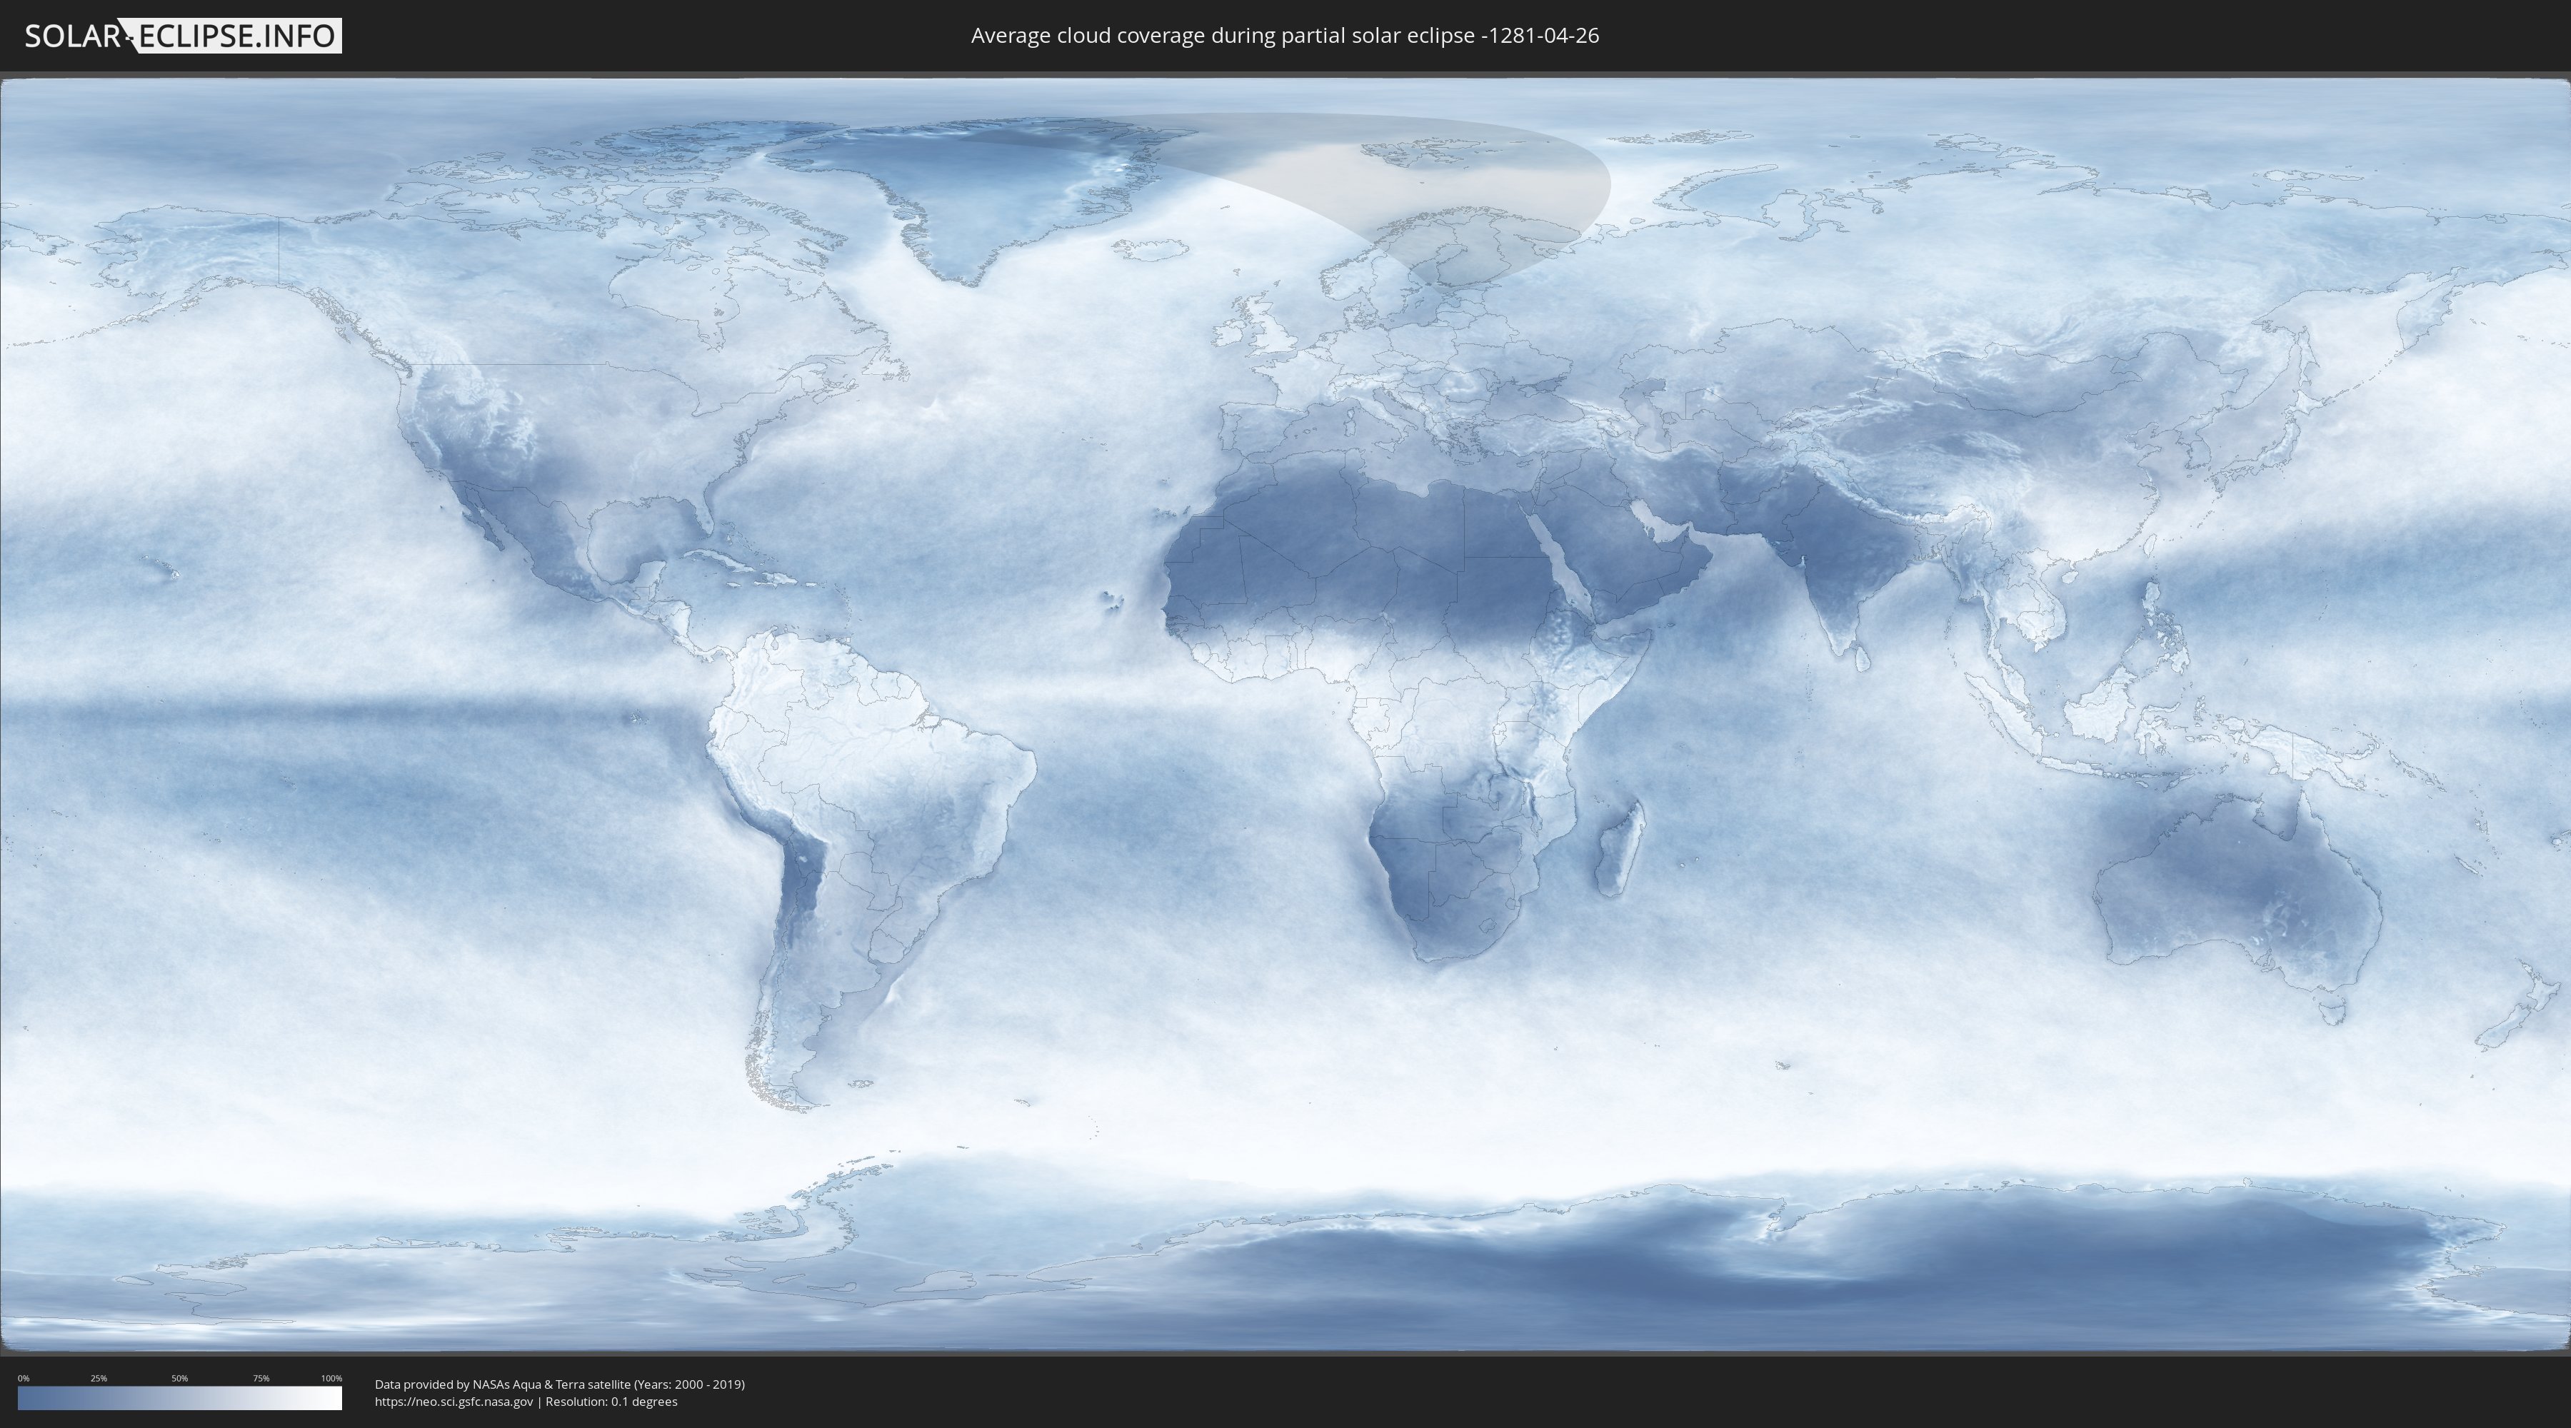This screenshot has width=2571, height=1428.
Task: Click the SOLAR-ECLIPSE.INFO logo
Action: (x=183, y=36)
